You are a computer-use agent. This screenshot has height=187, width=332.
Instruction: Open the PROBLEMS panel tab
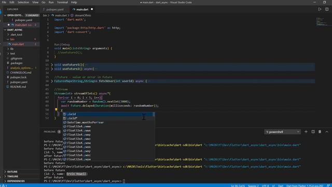(x=50, y=131)
